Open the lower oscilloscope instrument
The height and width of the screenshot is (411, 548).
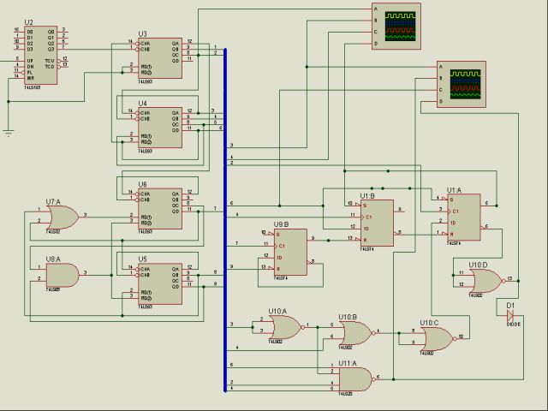(x=462, y=83)
